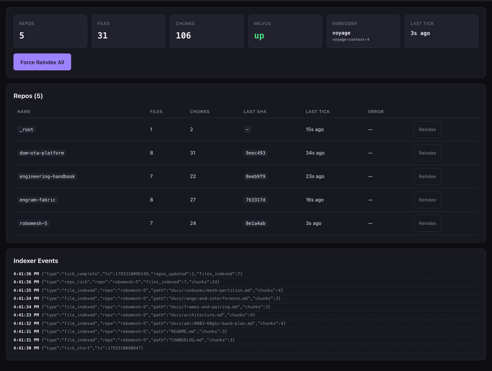
Task: Click the '34s ago' last tick cell
Action: pyautogui.click(x=315, y=153)
